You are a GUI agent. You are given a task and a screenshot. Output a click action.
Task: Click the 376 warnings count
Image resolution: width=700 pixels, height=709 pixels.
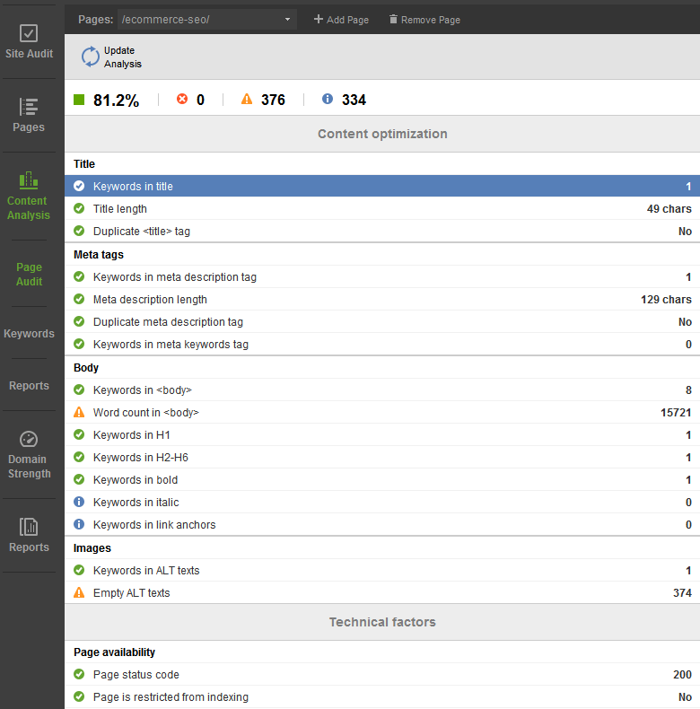coord(273,100)
